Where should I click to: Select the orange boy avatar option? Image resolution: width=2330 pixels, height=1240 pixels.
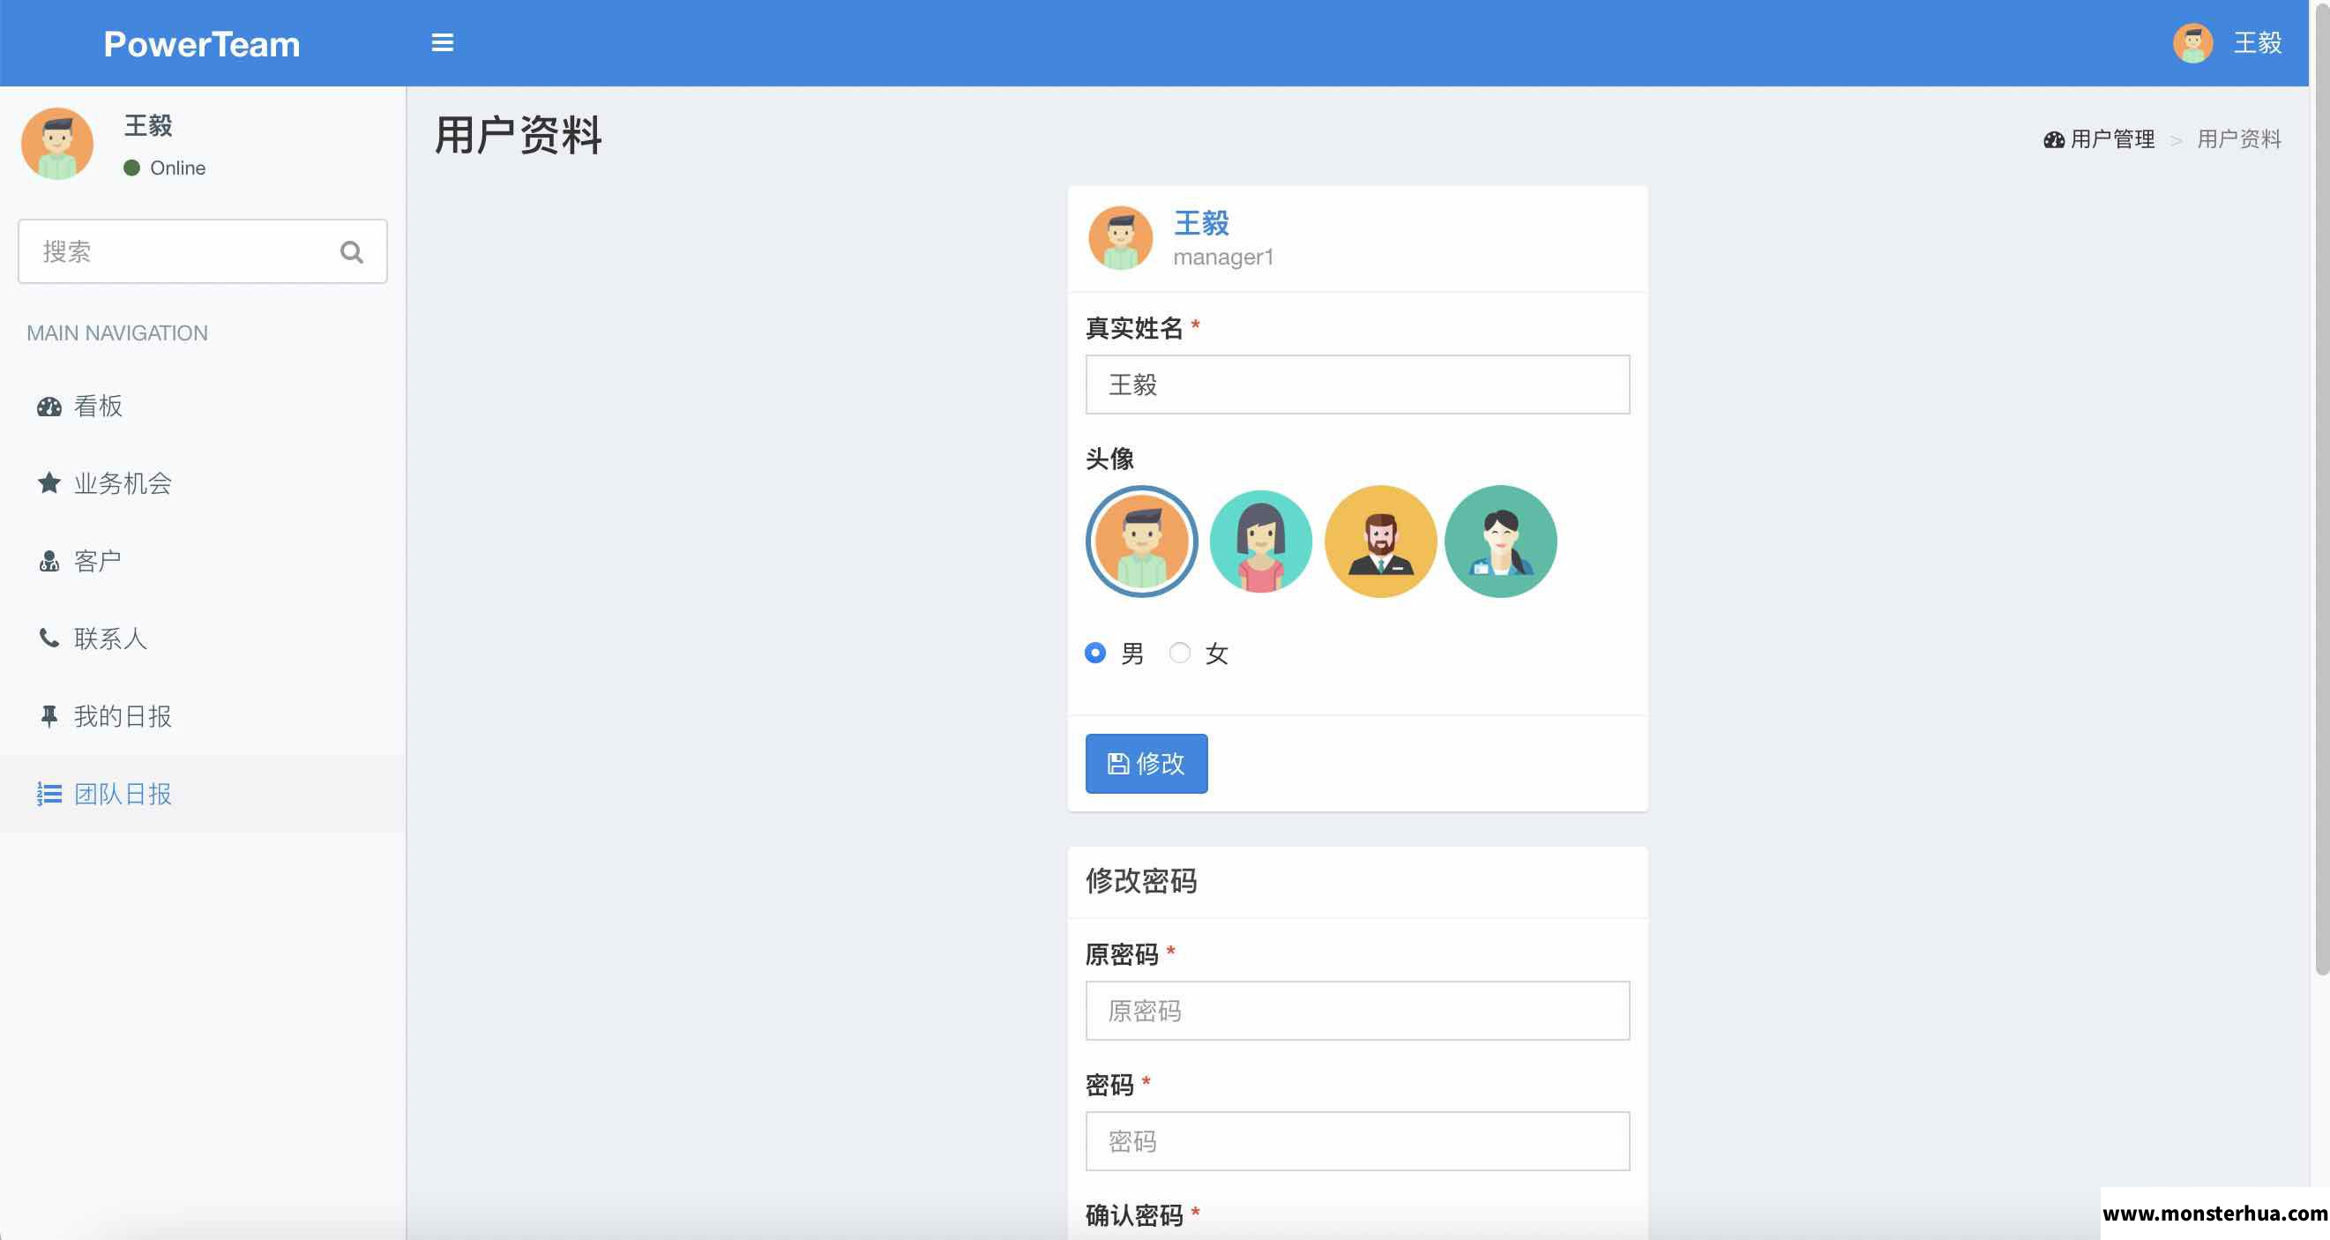[x=1141, y=542]
